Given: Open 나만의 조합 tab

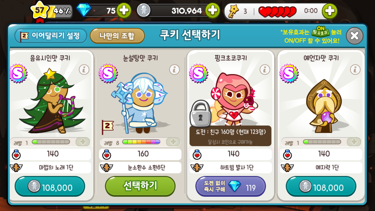Looking at the screenshot, I should [117, 36].
